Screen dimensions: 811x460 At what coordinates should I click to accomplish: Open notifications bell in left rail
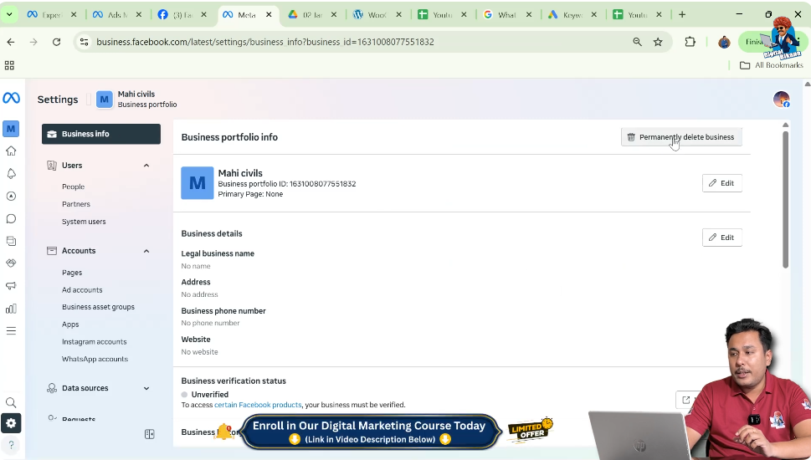point(11,174)
